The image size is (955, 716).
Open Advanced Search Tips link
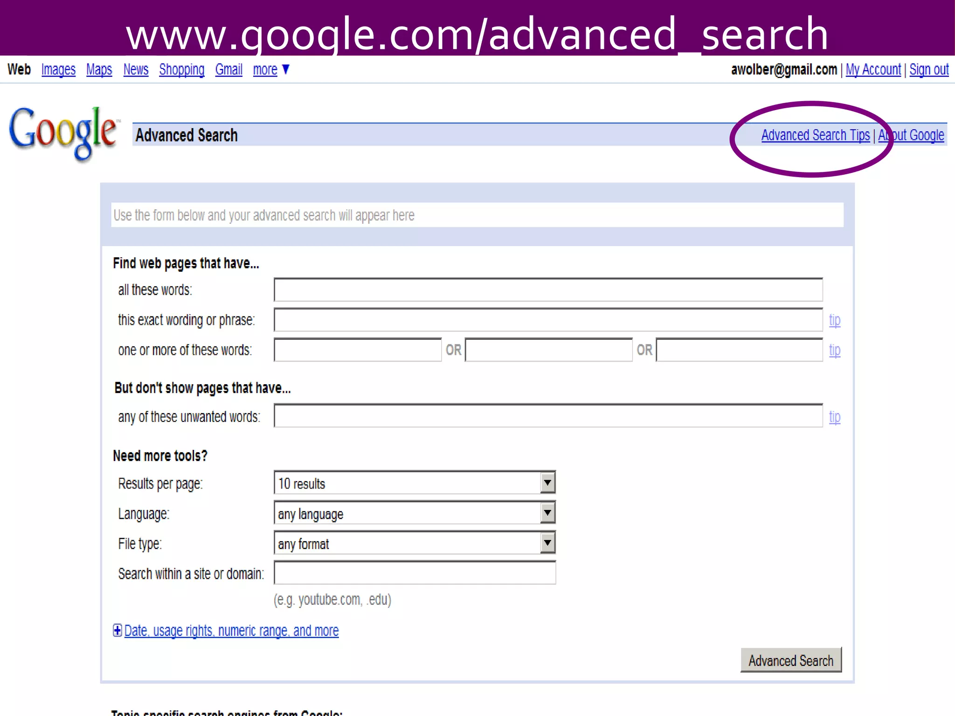click(x=815, y=135)
